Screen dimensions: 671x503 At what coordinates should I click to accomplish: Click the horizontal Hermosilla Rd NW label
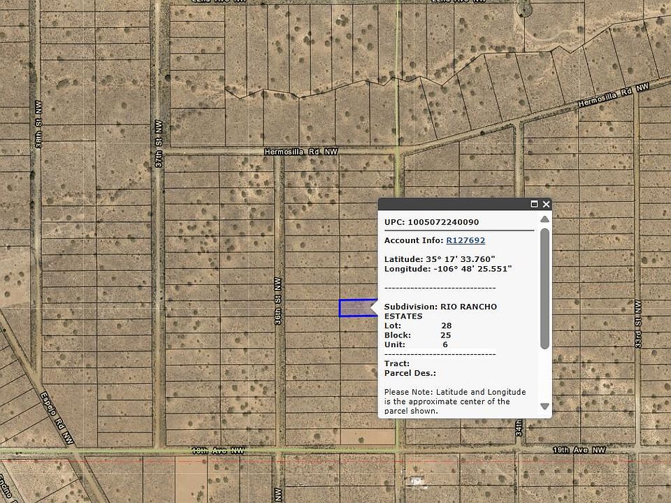301,152
